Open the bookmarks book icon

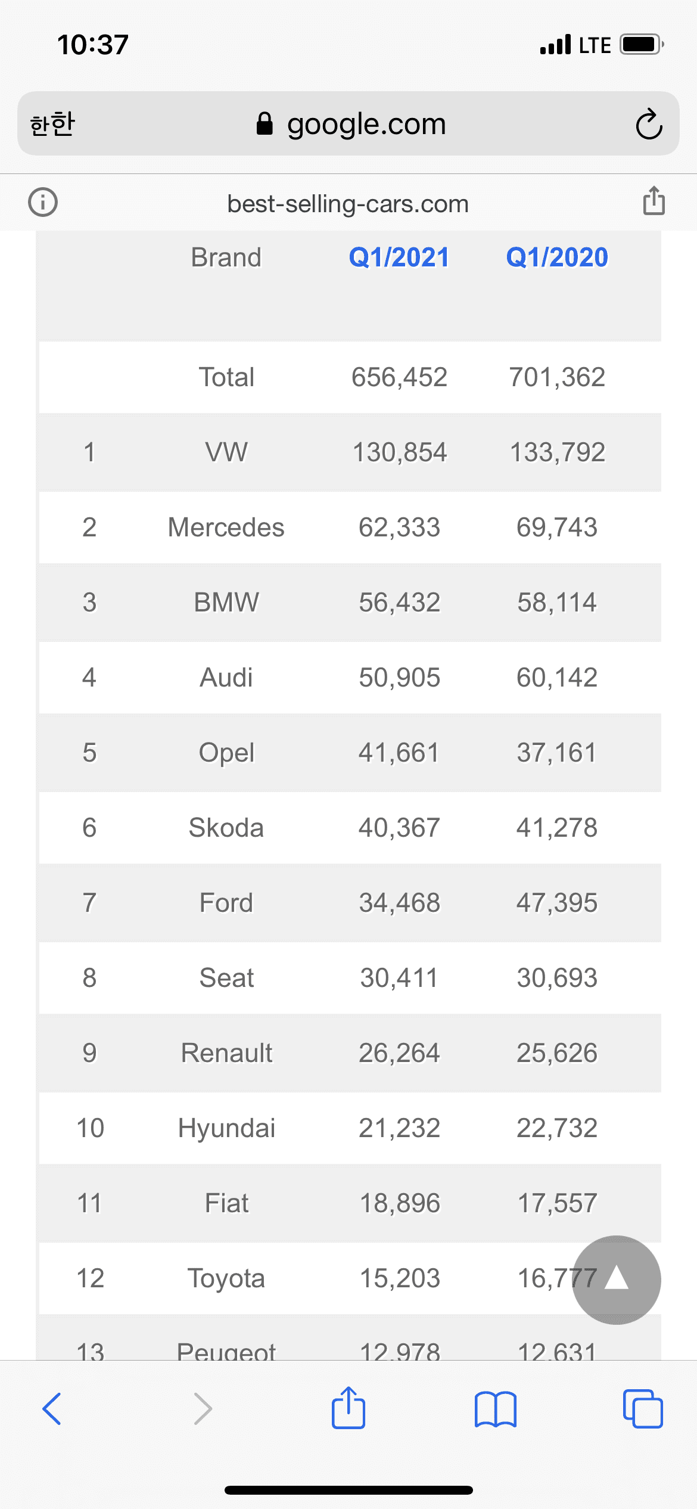495,1409
